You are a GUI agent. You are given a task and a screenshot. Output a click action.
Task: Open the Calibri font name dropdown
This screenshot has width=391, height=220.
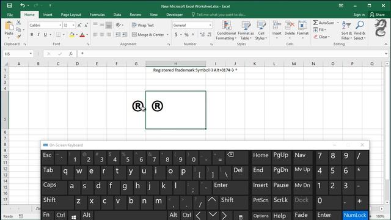pos(60,25)
